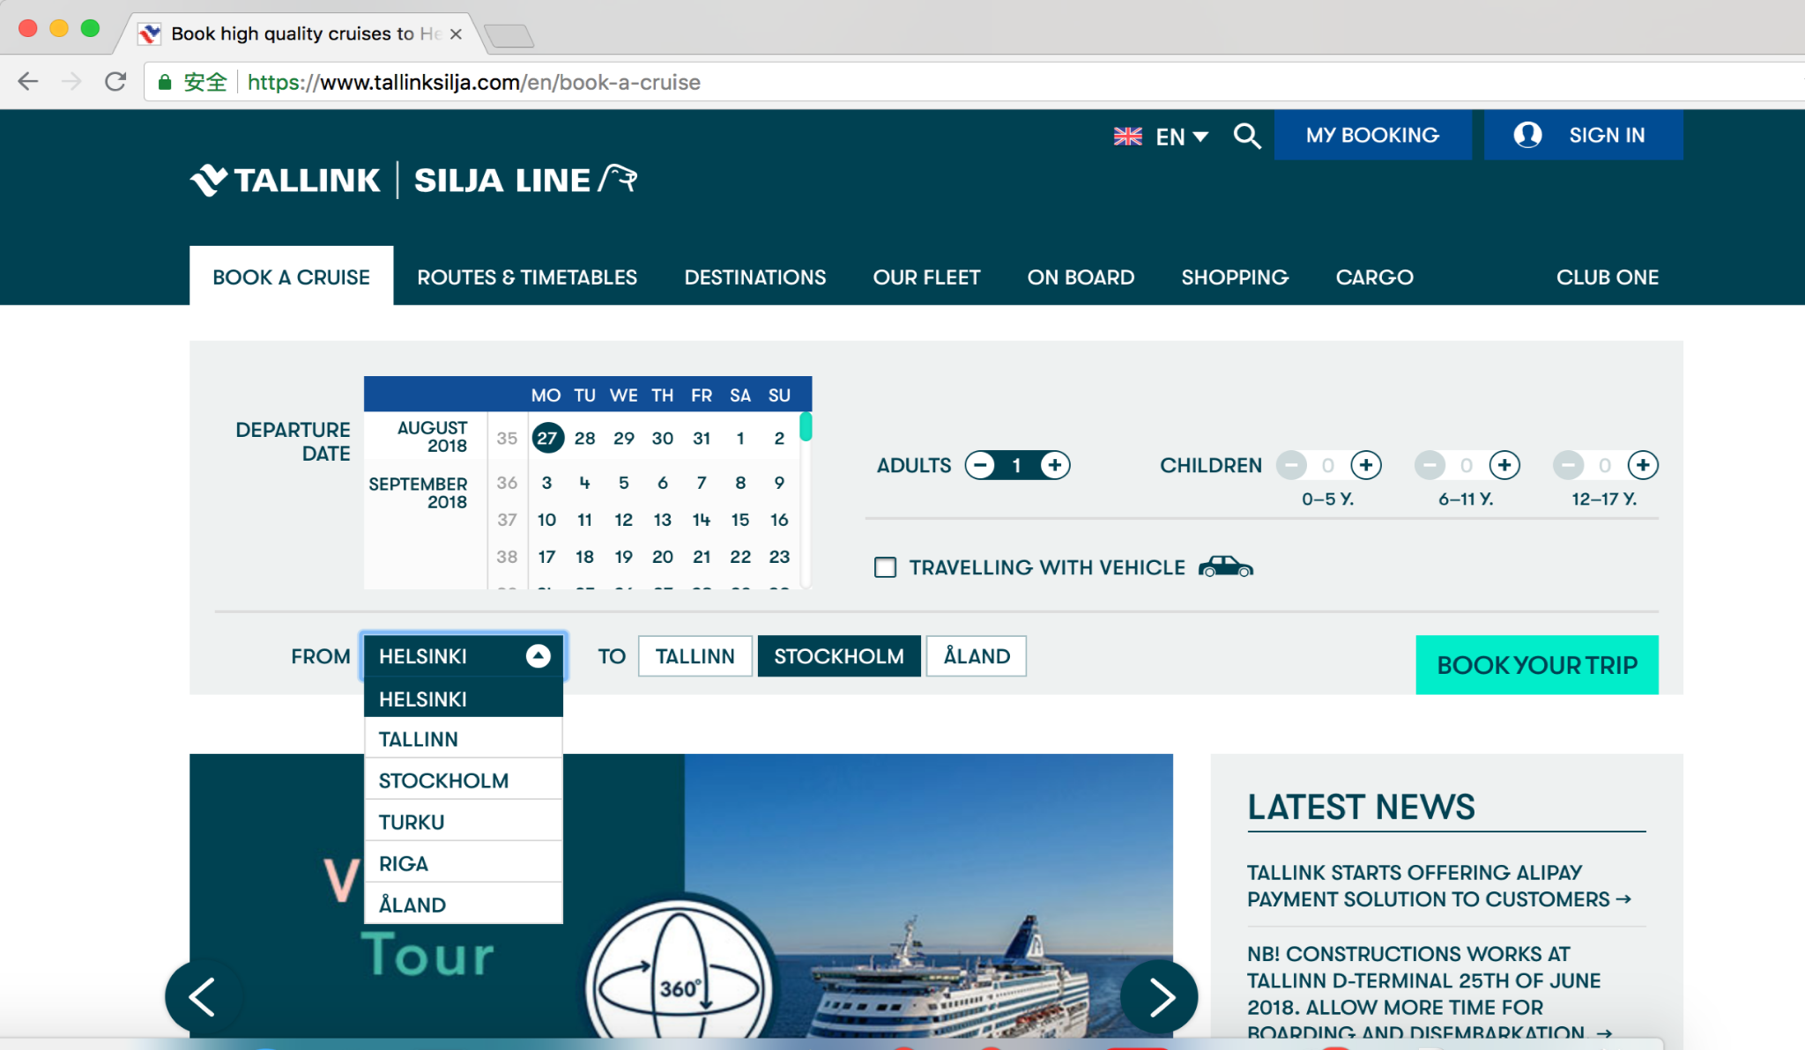Show previous carousel slide

tap(203, 996)
